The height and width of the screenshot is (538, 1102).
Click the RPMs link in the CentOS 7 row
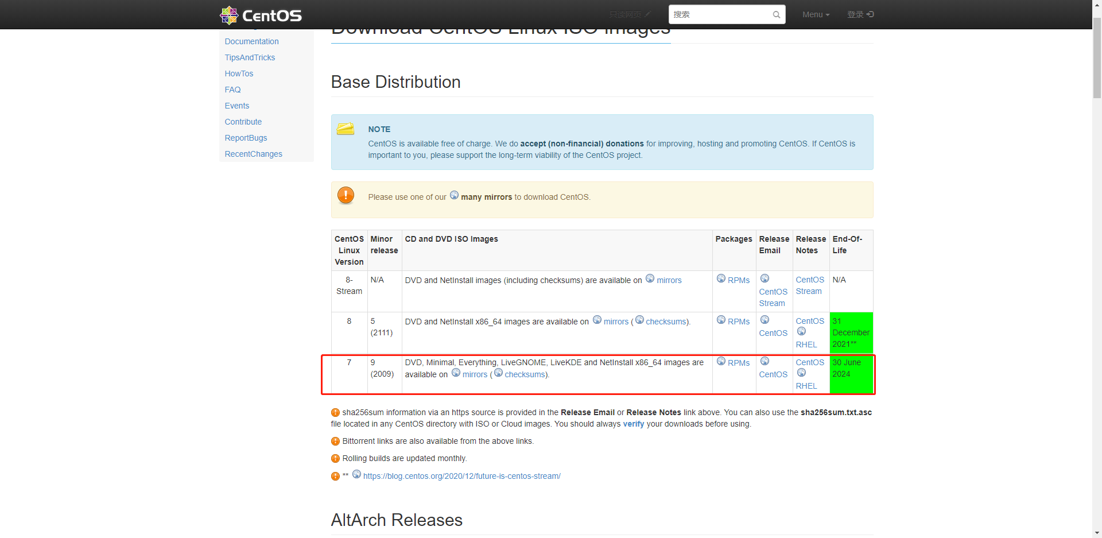coord(738,363)
